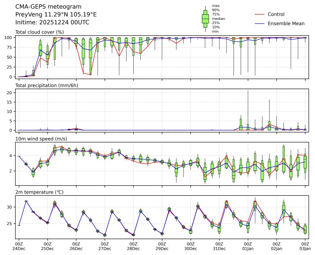Click the "max" label in box-plot legend
315x255 pixels.
pyautogui.click(x=216, y=6)
